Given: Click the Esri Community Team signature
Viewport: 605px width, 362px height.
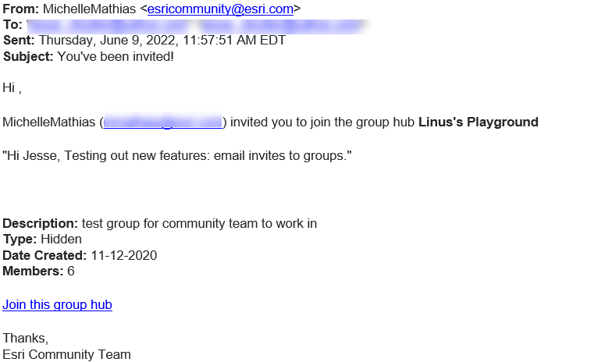Looking at the screenshot, I should point(66,354).
